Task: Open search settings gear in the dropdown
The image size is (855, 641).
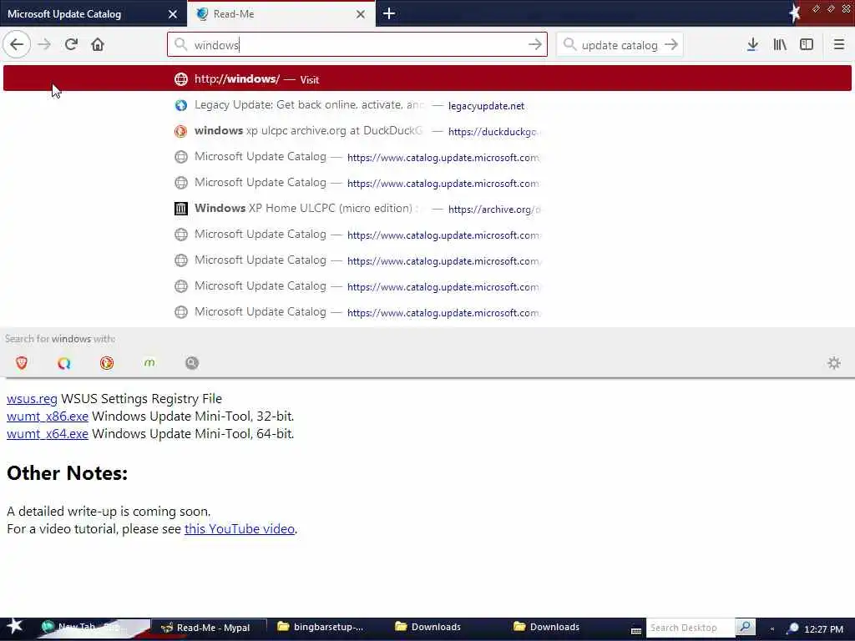Action: (x=834, y=363)
